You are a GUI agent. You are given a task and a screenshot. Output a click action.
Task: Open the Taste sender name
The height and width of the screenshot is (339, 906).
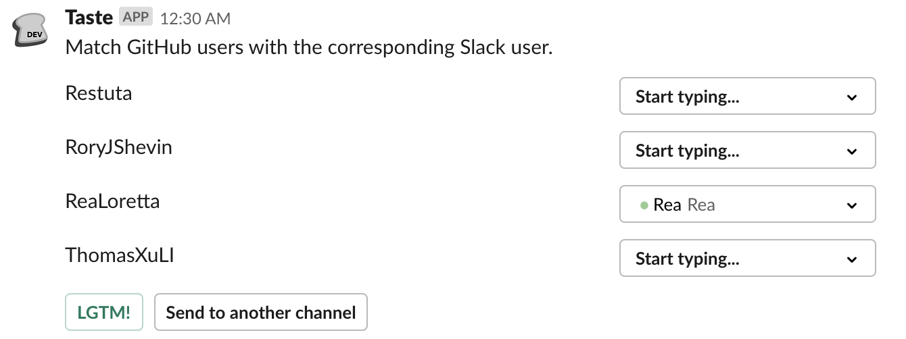pyautogui.click(x=89, y=18)
